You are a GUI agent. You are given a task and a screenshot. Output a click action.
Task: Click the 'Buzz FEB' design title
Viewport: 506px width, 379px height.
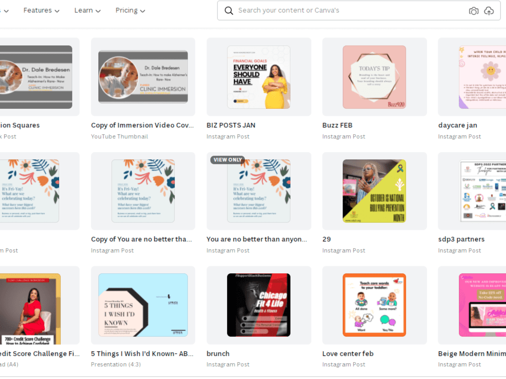[337, 125]
